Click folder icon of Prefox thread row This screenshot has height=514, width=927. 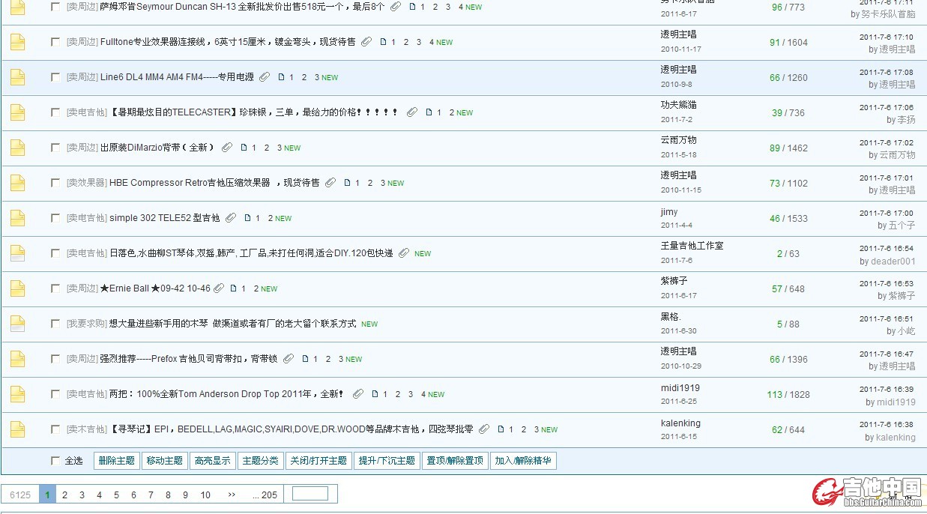click(x=17, y=359)
